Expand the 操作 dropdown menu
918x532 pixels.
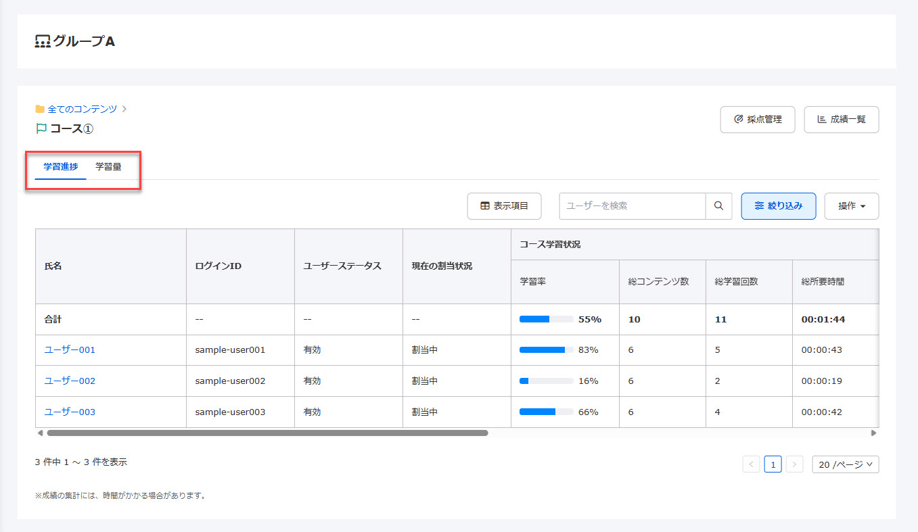click(852, 206)
